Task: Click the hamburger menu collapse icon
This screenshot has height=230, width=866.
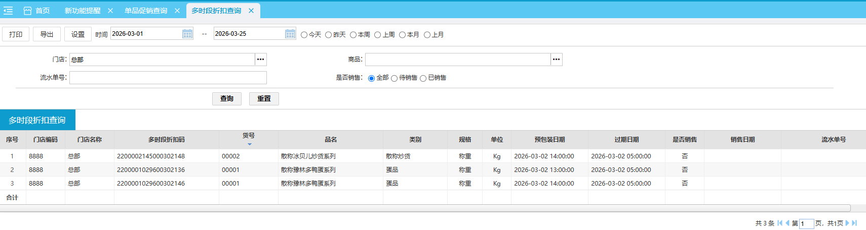Action: [x=8, y=11]
